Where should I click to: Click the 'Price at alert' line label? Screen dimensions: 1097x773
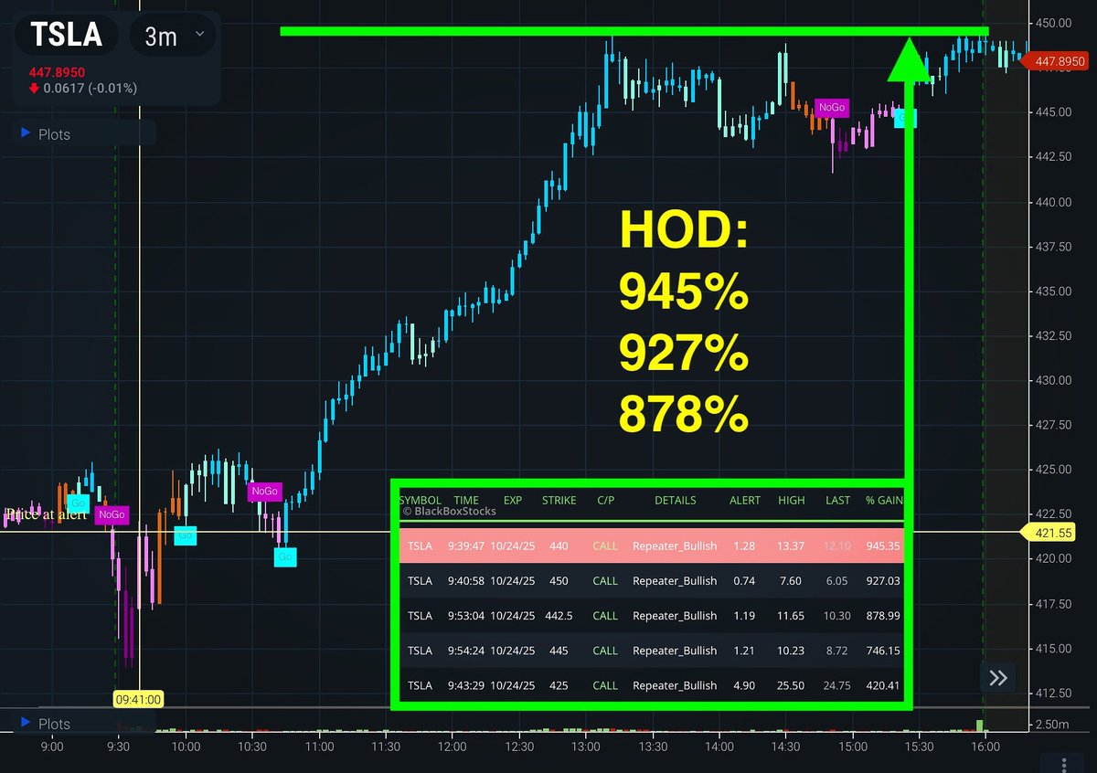click(x=46, y=514)
